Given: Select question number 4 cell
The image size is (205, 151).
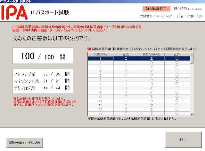Looking at the screenshot, I should [x=100, y=71].
